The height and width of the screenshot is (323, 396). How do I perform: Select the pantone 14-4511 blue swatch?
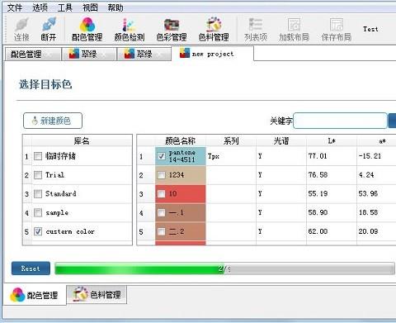(x=181, y=156)
